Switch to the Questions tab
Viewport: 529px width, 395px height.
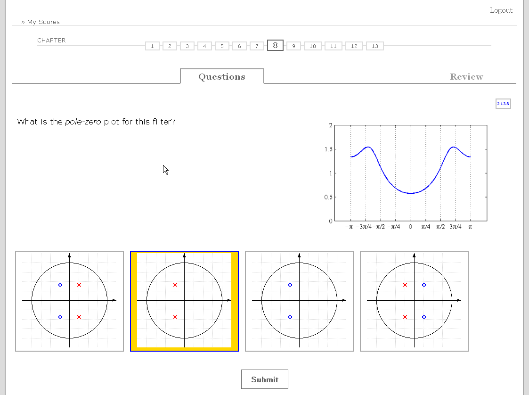pos(222,77)
